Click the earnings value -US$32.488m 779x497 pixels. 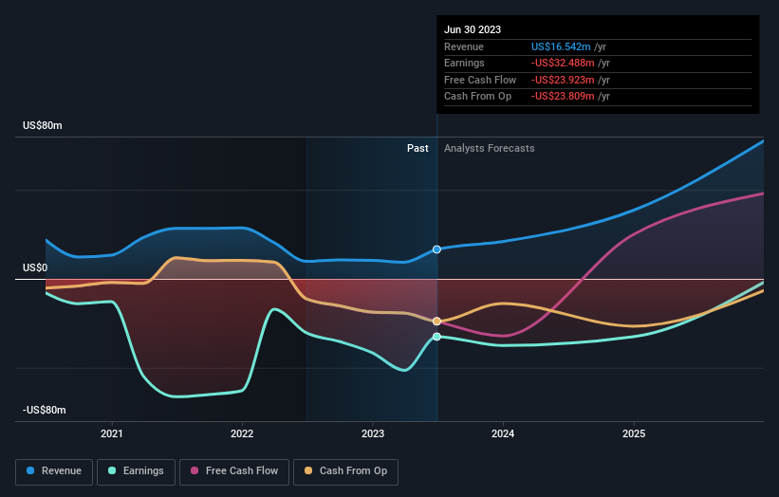tap(563, 63)
